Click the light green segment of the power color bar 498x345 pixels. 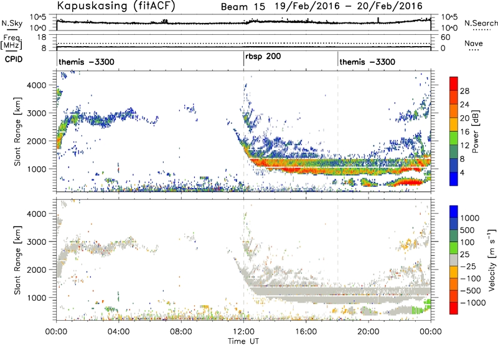tap(454, 138)
